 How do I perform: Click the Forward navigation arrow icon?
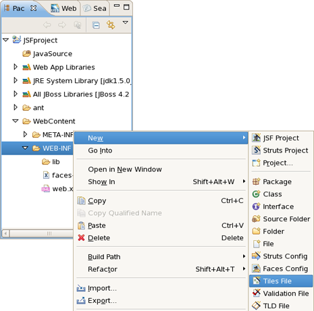click(62, 25)
